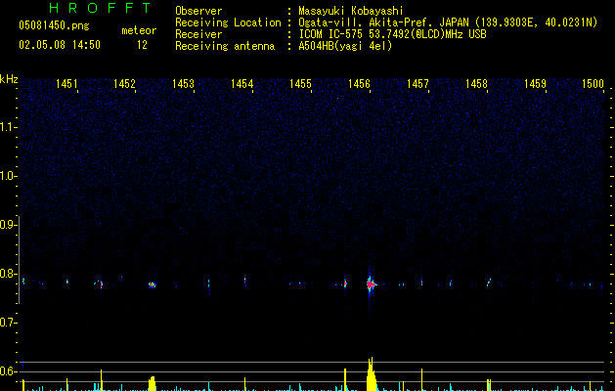615x391 pixels.
Task: Click the meteor count value 12
Action: 143,45
